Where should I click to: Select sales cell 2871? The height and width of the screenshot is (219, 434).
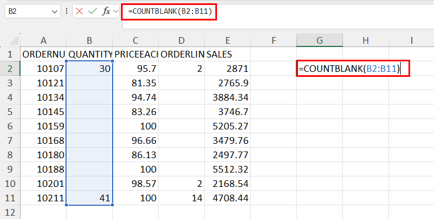tap(228, 69)
